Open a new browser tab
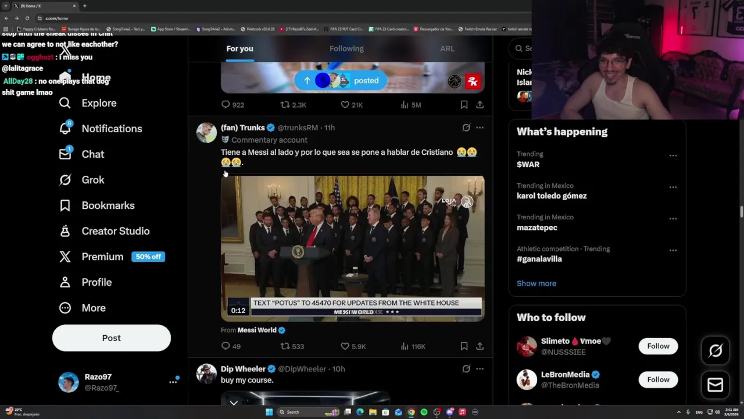This screenshot has height=419, width=744. pyautogui.click(x=85, y=6)
